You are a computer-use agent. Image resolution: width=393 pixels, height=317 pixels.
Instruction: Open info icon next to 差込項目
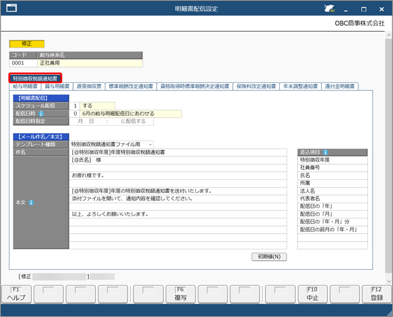coord(325,152)
